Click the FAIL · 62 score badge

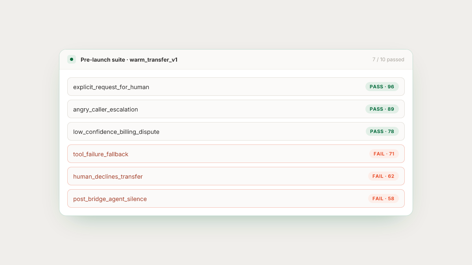pos(383,176)
